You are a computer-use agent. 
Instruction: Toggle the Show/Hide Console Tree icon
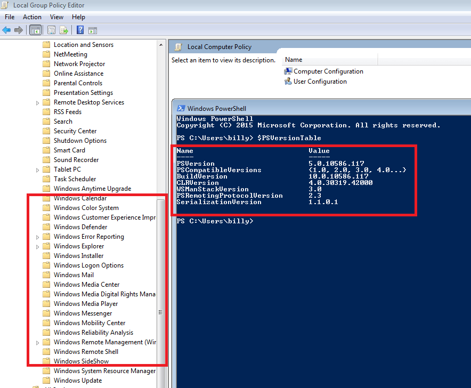pos(36,30)
